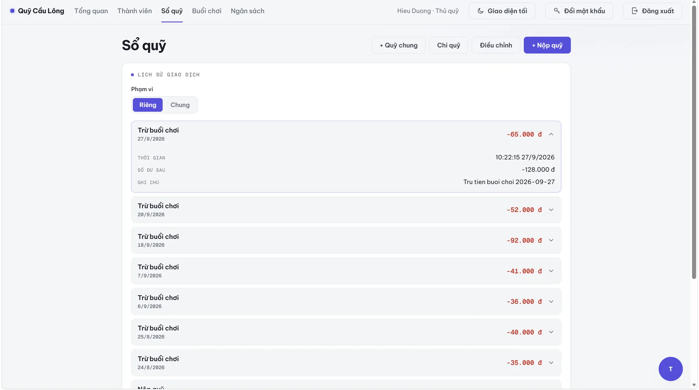Image resolution: width=699 pixels, height=390 pixels.
Task: Expand the 24/8/2026 transaction chevron
Action: pos(551,363)
